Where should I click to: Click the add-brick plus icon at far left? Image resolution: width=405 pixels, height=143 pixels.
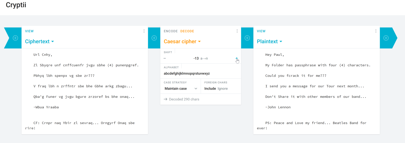15,38
